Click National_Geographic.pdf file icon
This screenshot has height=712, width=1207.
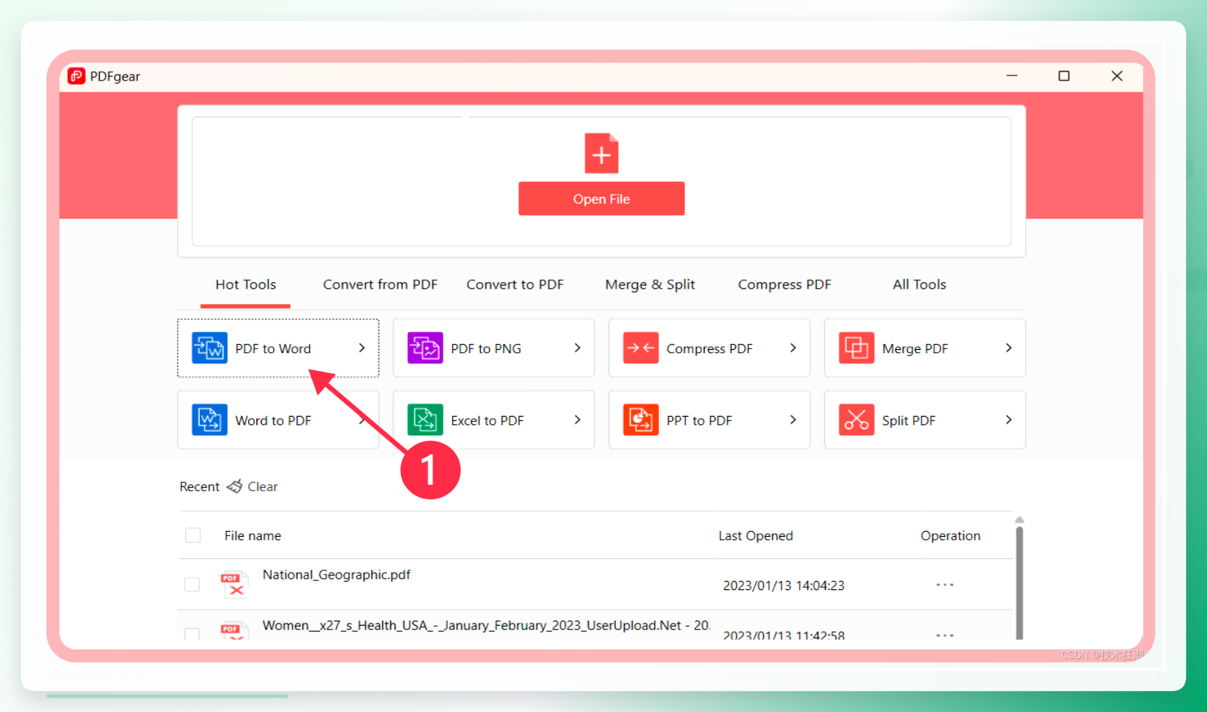pyautogui.click(x=235, y=584)
